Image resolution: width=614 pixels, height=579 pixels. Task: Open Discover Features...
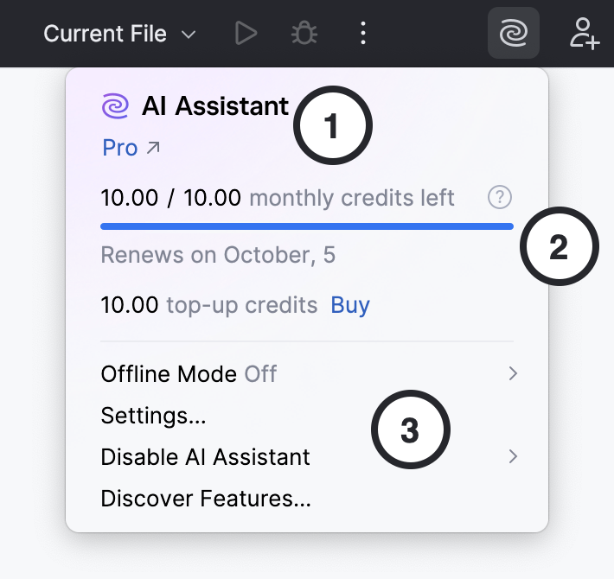pyautogui.click(x=206, y=499)
